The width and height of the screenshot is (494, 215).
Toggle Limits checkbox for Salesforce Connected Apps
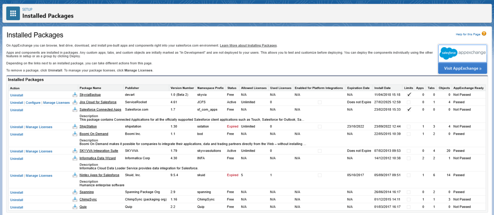[x=409, y=109]
